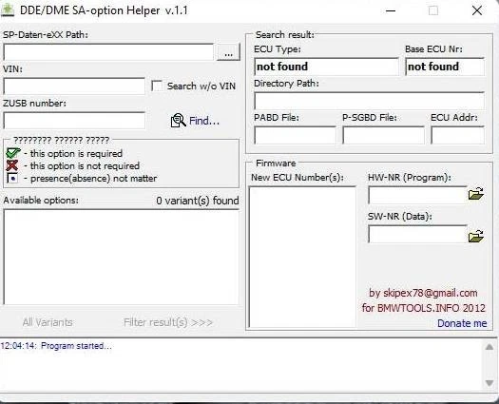This screenshot has width=499, height=404.
Task: Click the '0 variant(s) found' text
Action: 198,201
